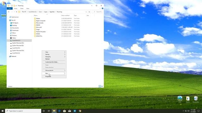The width and height of the screenshot is (202, 113).
Task: Go up one folder level arrow
Action: (x=16, y=12)
